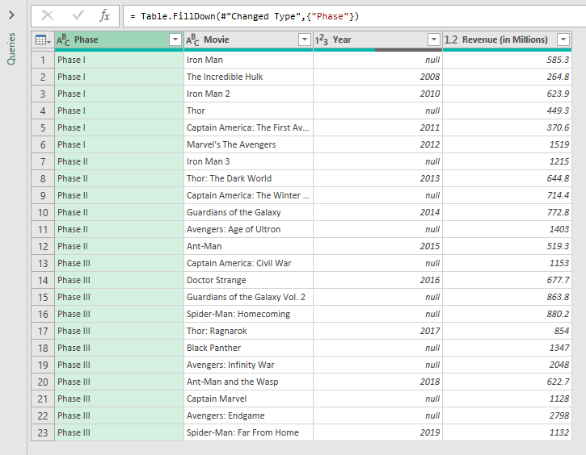
Task: Click Spider-Man: Far From Home cell
Action: tap(248, 432)
